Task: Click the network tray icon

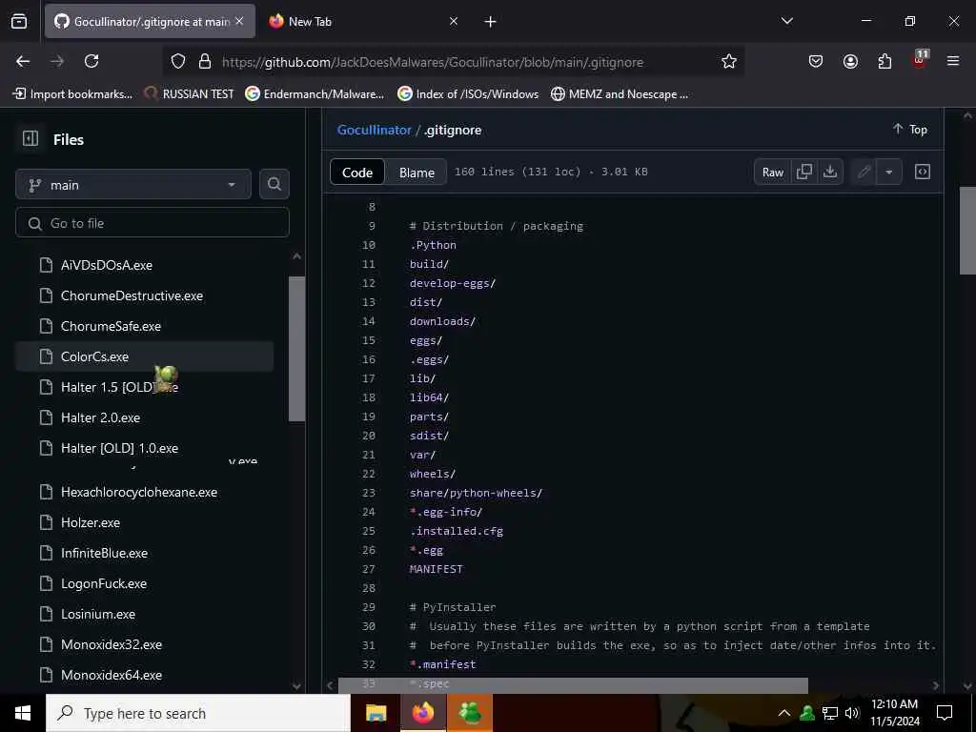Action: pos(830,713)
